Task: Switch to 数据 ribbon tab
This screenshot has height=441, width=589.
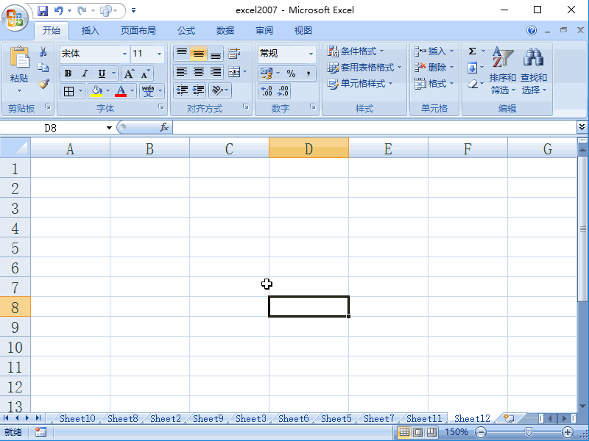Action: tap(225, 30)
